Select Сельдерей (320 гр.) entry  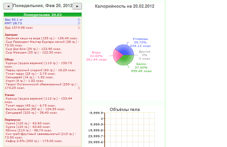coord(32,112)
